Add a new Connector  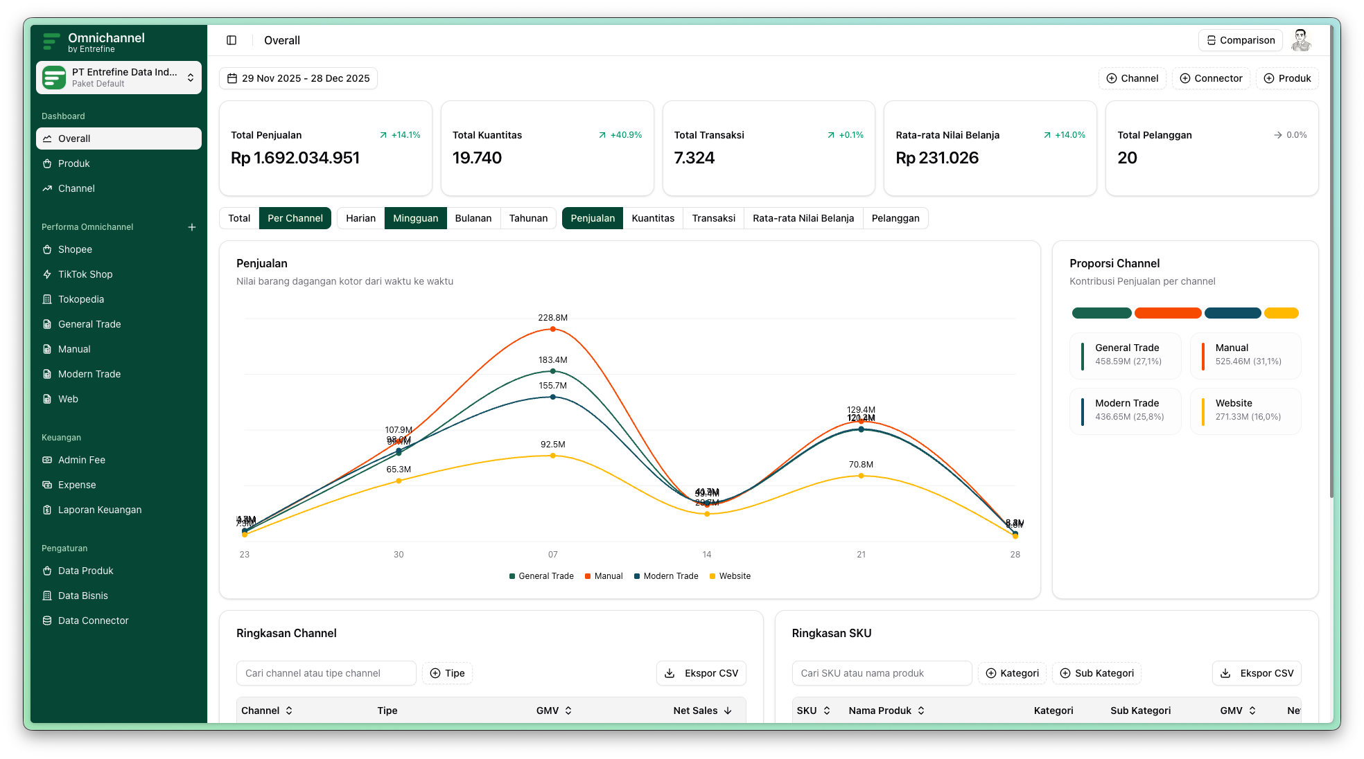[1210, 78]
